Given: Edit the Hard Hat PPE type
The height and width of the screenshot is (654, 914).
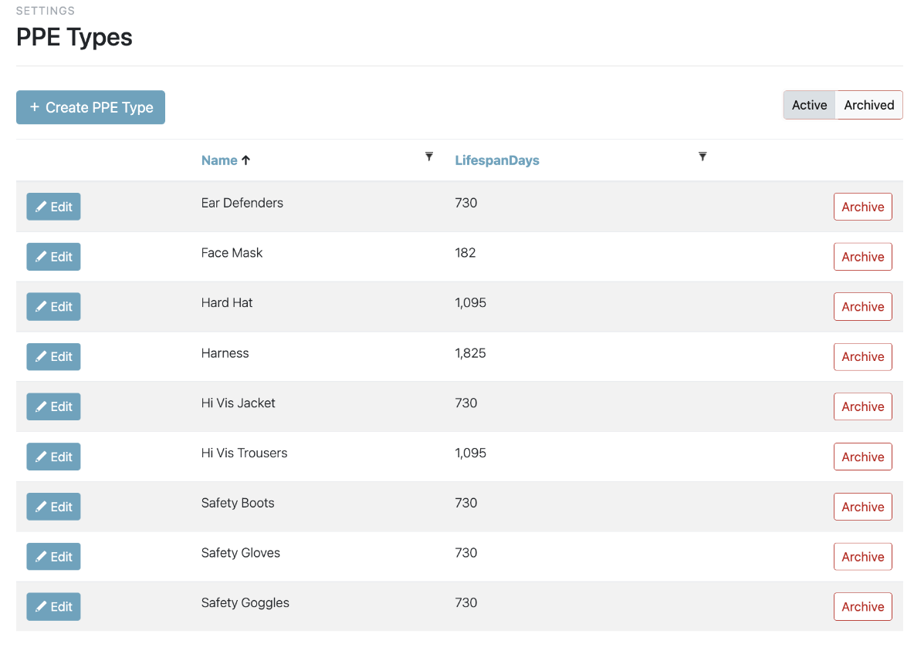Looking at the screenshot, I should (53, 307).
